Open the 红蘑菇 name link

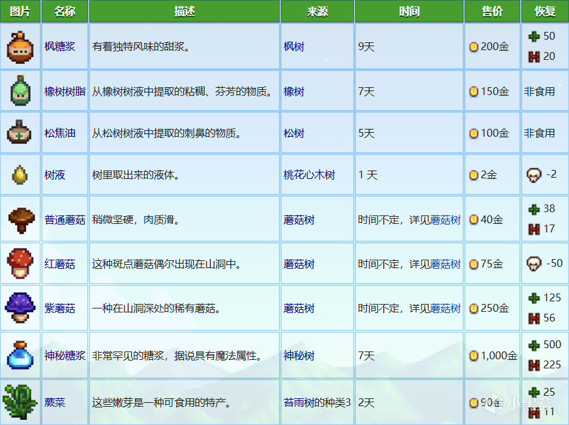(60, 264)
